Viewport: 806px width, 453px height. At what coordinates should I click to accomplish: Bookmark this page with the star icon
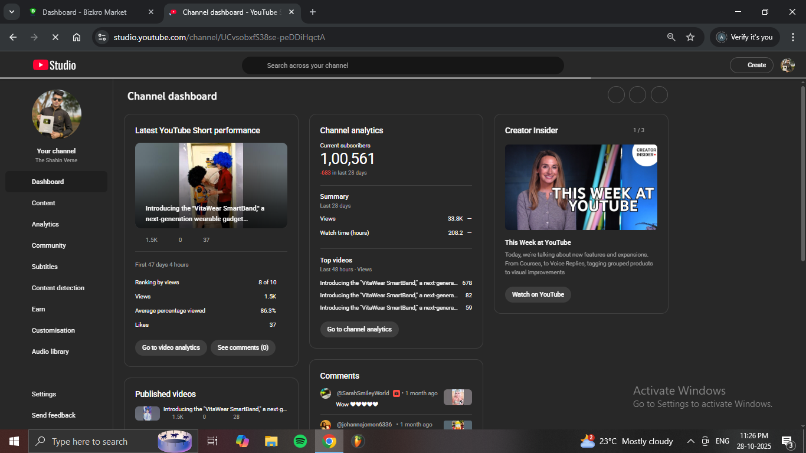690,37
